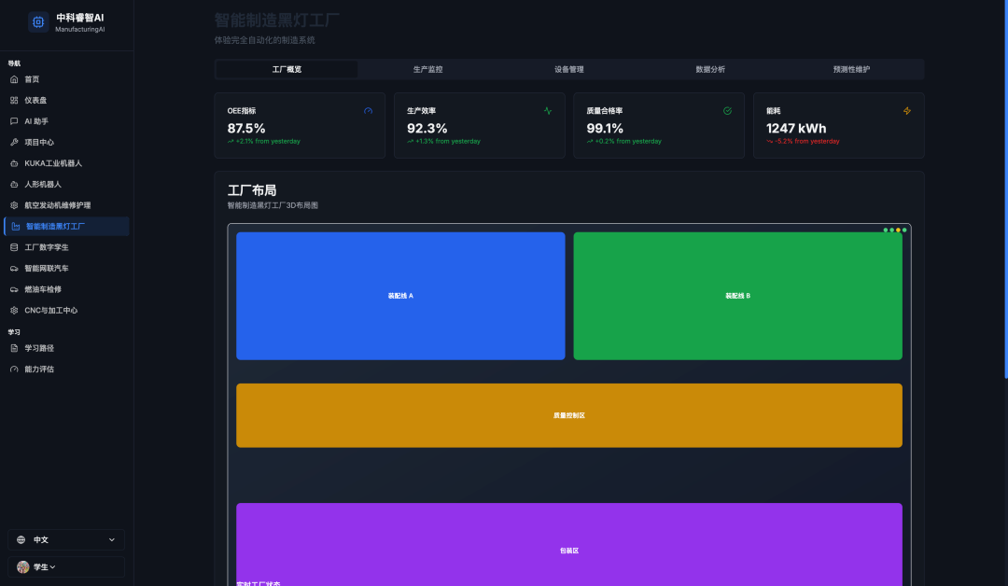Click the lightning icon on 能耗 card

coord(907,111)
